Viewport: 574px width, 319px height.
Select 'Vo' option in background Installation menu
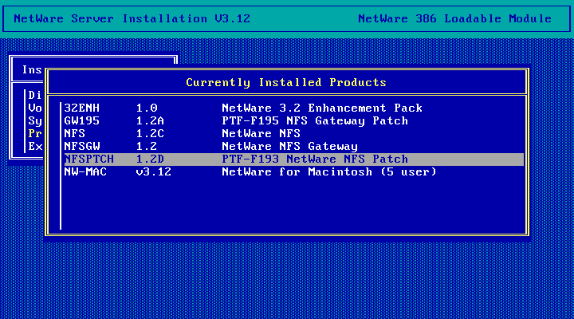tap(35, 108)
